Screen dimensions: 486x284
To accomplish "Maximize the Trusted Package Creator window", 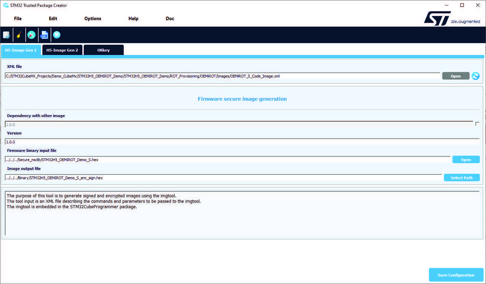I will [x=462, y=5].
